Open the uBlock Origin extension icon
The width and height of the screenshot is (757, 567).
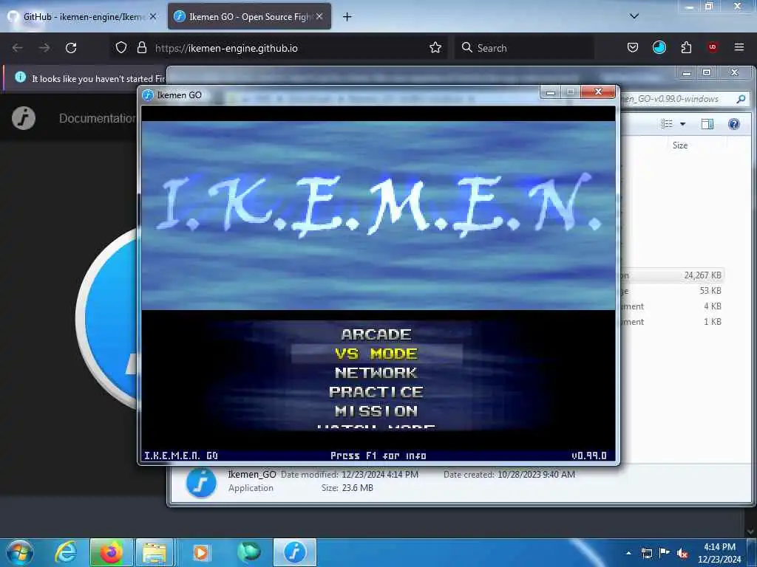pyautogui.click(x=713, y=47)
